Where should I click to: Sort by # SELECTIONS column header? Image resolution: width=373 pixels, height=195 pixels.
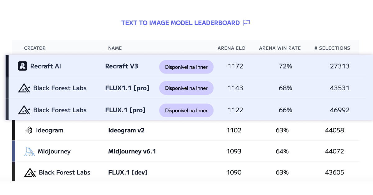click(332, 48)
